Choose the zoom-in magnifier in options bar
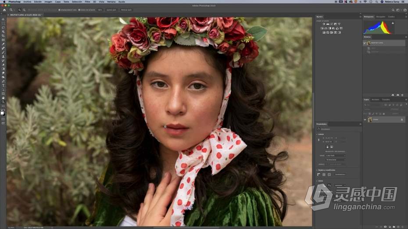Viewport: 408px width, 229px height. click(19, 10)
